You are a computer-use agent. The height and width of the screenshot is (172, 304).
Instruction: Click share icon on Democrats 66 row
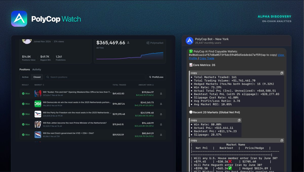(161, 104)
